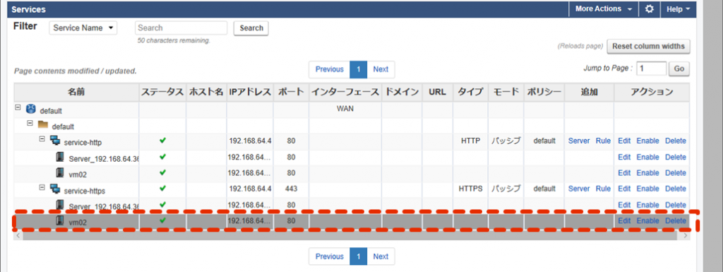Click Delete in highlighted vm02 row

[x=676, y=221]
